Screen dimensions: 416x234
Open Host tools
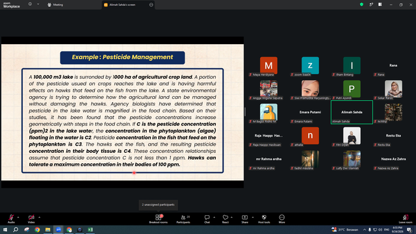264,219
